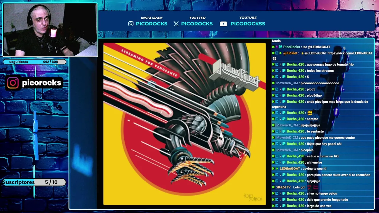
Task: Click chat message 'todos los streams'
Action: (320, 71)
